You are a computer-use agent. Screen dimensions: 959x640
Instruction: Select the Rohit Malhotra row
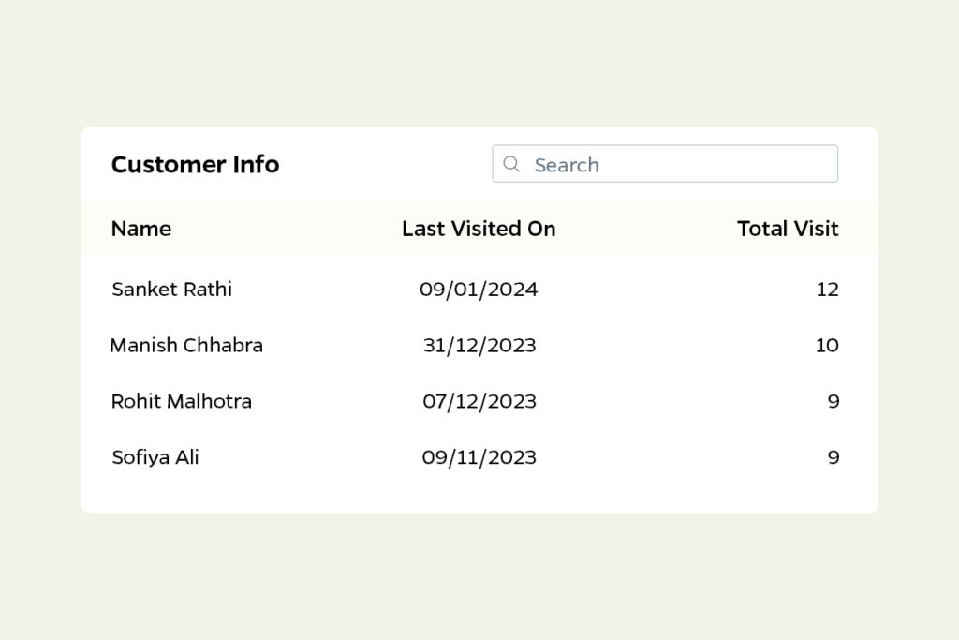coord(182,402)
